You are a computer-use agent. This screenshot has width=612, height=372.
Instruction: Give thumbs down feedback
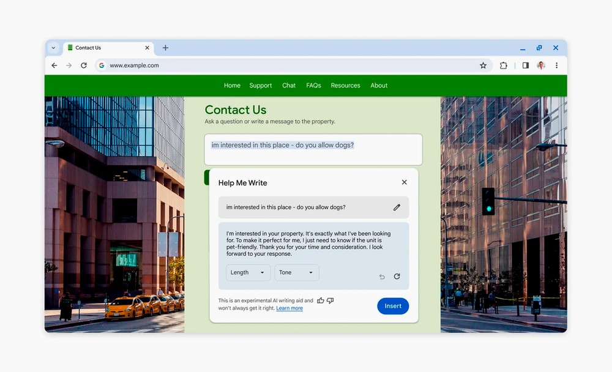pyautogui.click(x=330, y=300)
